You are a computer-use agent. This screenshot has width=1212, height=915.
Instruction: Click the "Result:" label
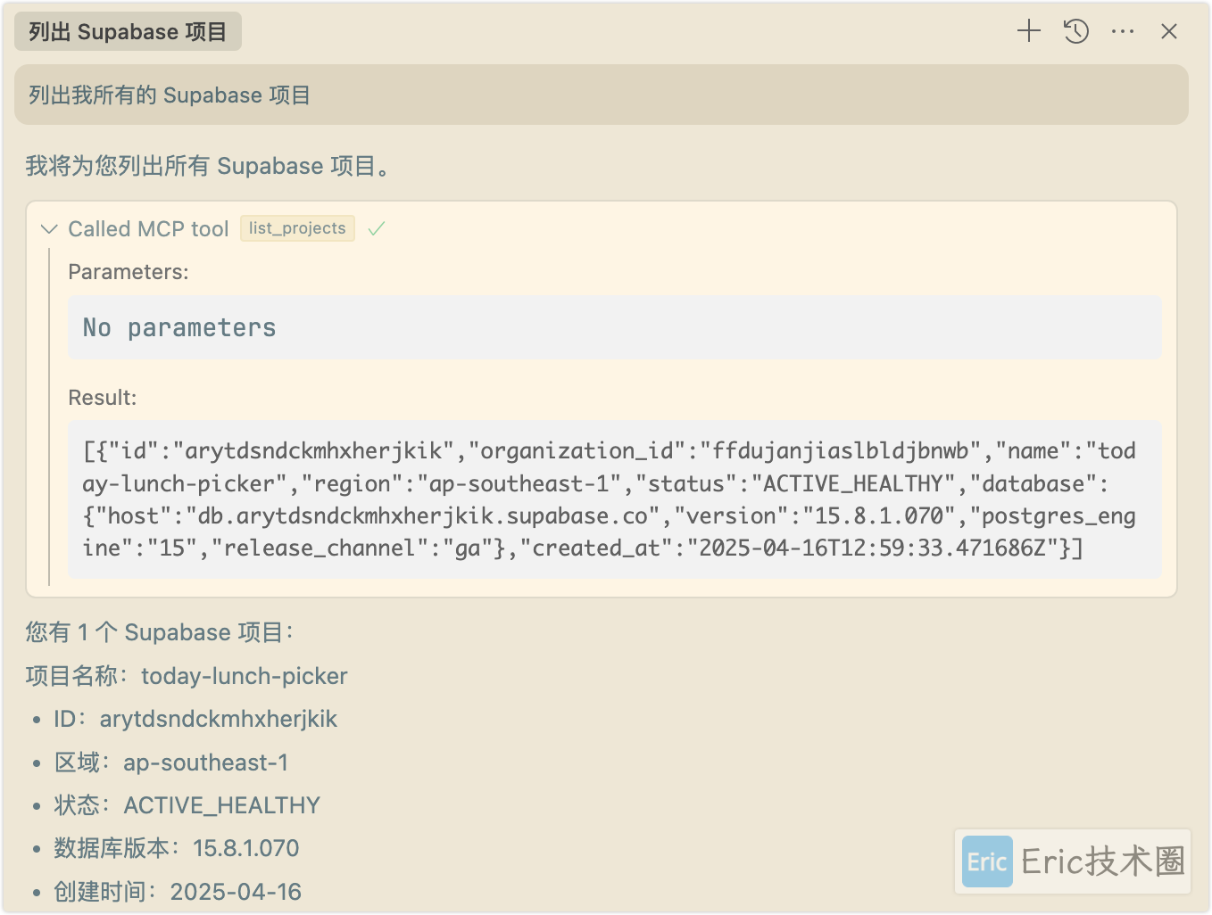[103, 398]
